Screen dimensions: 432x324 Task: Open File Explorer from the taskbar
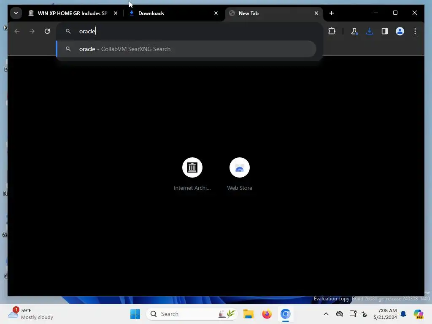click(x=248, y=314)
